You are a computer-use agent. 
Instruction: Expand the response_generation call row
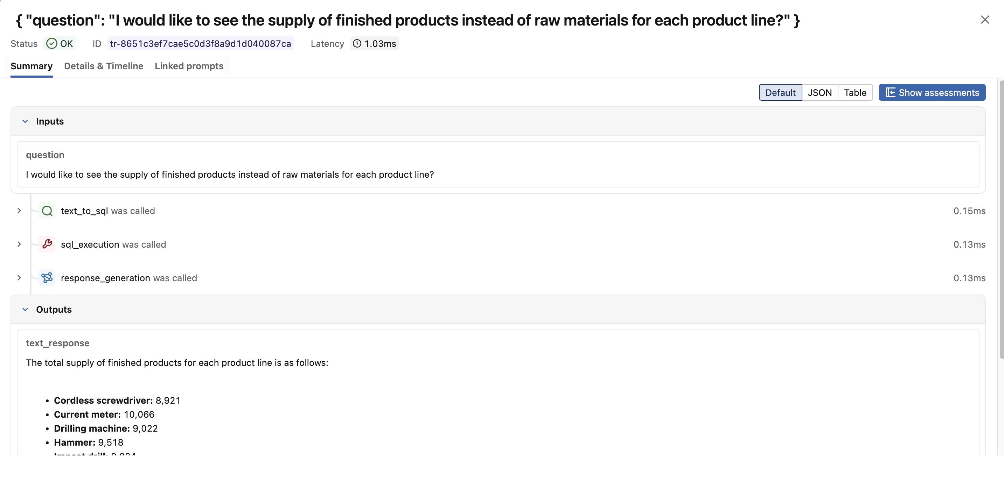(19, 278)
